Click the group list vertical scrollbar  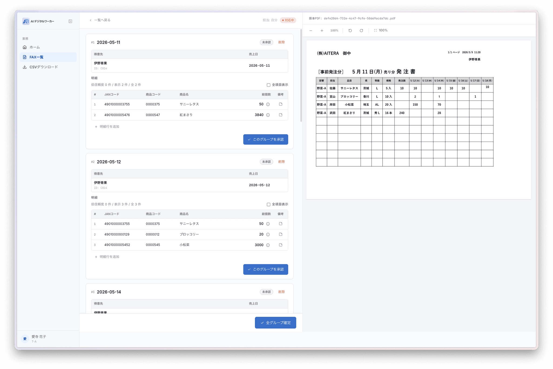click(x=301, y=76)
